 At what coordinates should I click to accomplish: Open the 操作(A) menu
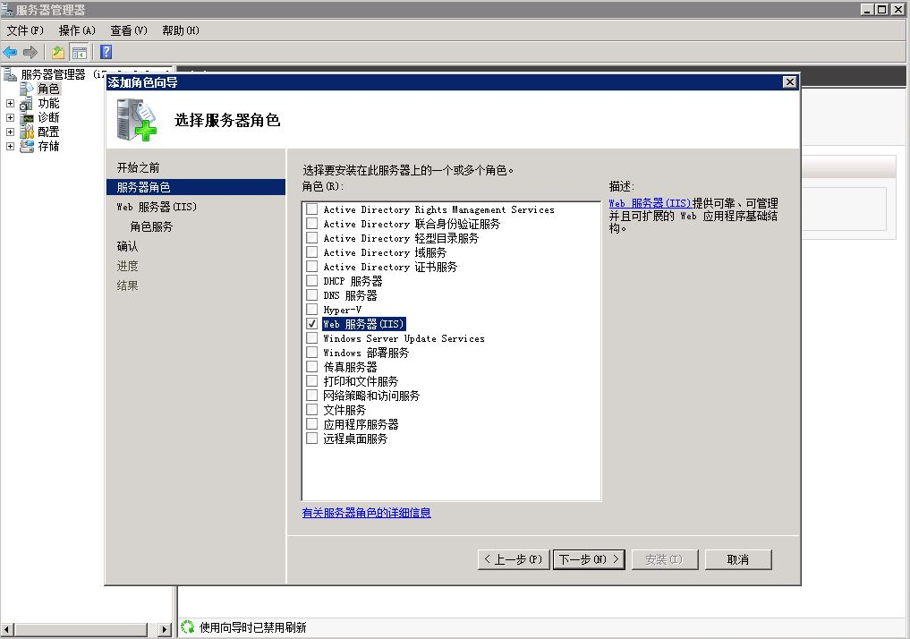tap(77, 30)
